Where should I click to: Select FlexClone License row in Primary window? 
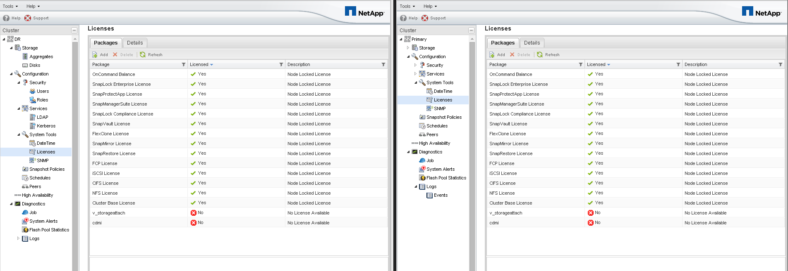point(636,134)
